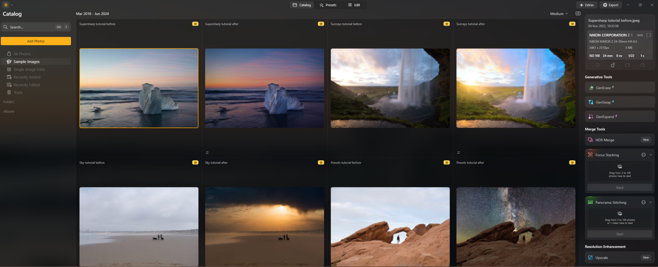Click the magnifier icon in Search field

[x=6, y=27]
